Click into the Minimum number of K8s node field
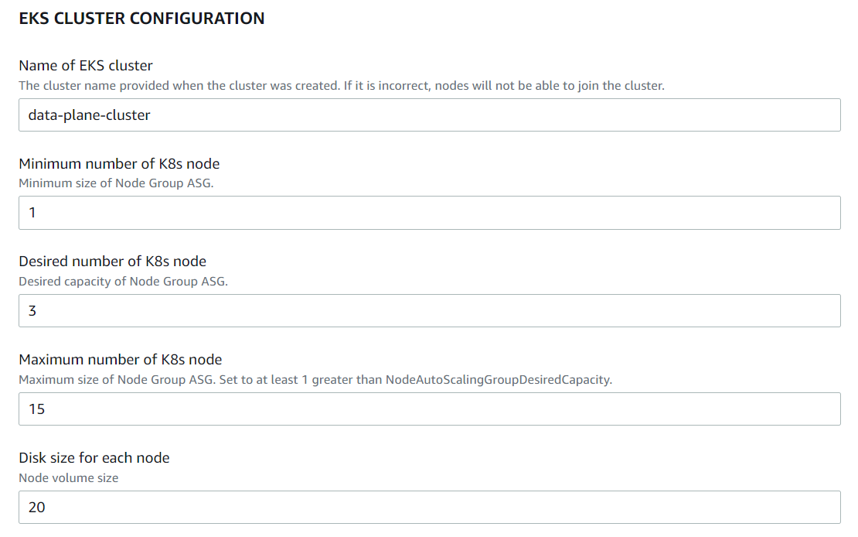Viewport: 858px width, 537px height. (430, 213)
